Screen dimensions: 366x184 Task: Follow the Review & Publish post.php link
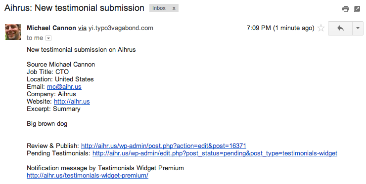click(164, 146)
